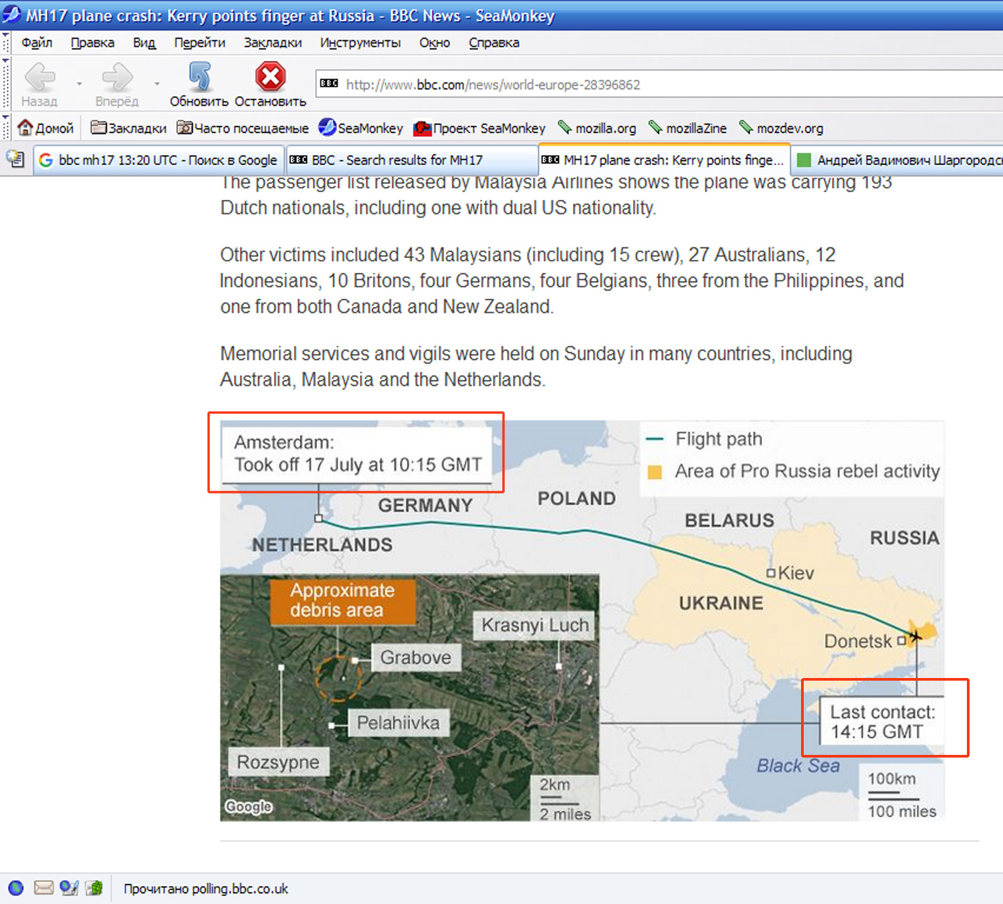Click the Rozsypne label on the map

click(x=278, y=762)
